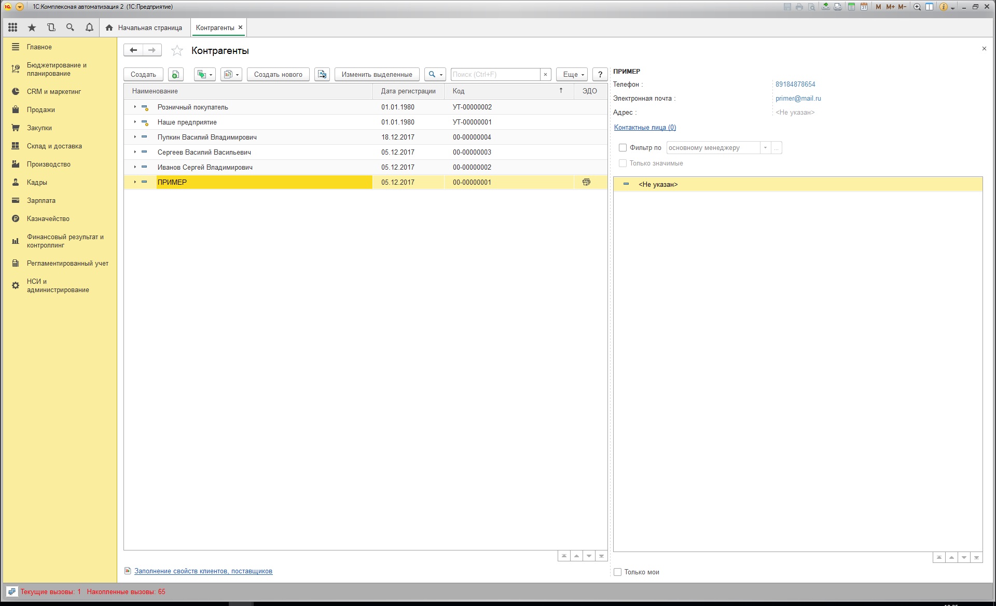Viewport: 996px width, 606px height.
Task: Click the copy-create icon next to Создать
Action: coord(176,74)
